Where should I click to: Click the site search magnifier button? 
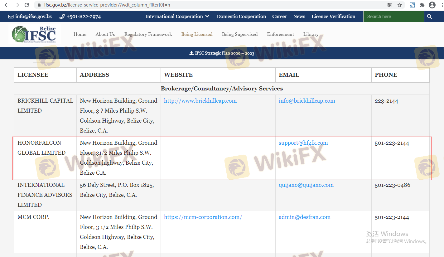(x=429, y=17)
